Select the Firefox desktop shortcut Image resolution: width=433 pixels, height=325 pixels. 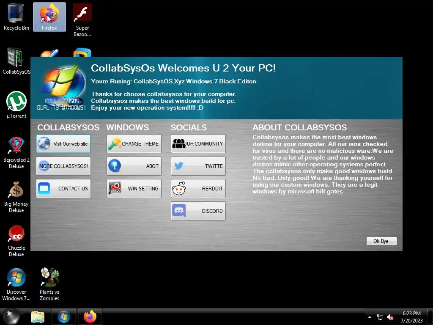(x=49, y=17)
